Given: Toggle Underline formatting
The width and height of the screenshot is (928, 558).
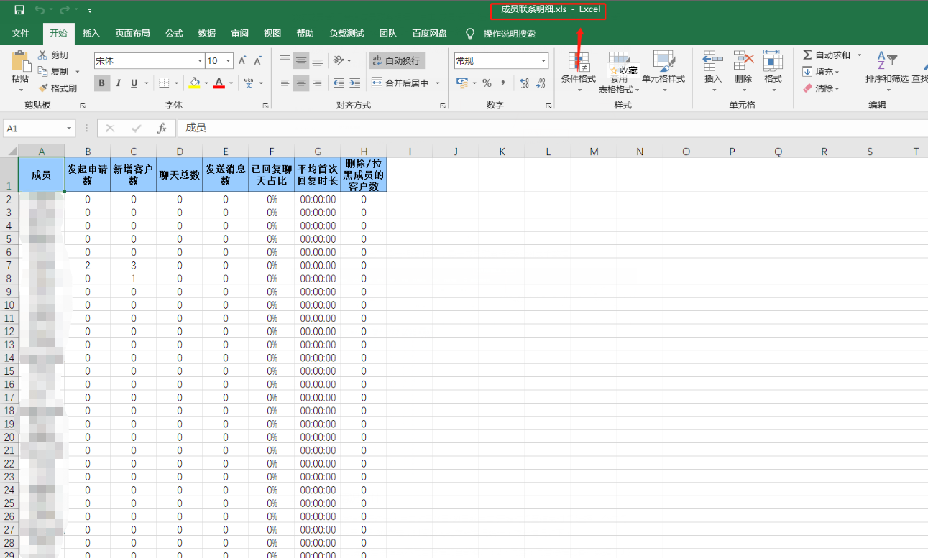Looking at the screenshot, I should click(x=134, y=83).
